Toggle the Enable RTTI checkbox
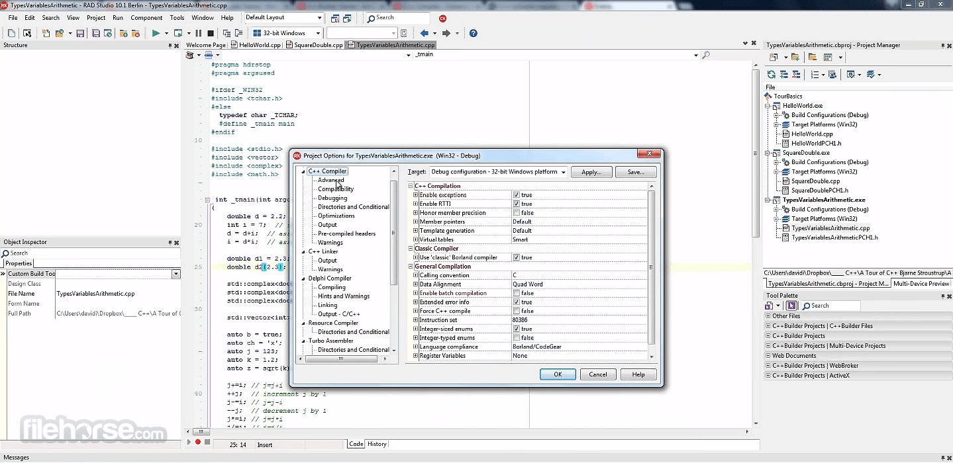953x463 pixels. 516,204
